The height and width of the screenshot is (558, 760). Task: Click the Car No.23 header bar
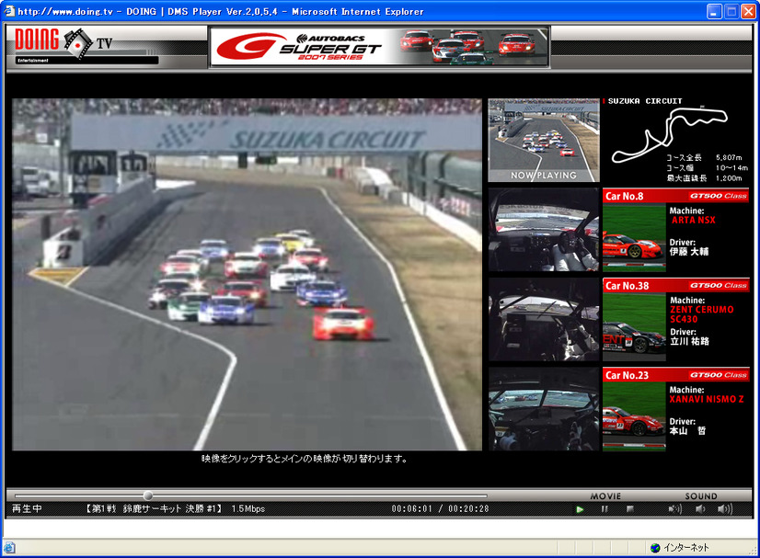pyautogui.click(x=676, y=375)
